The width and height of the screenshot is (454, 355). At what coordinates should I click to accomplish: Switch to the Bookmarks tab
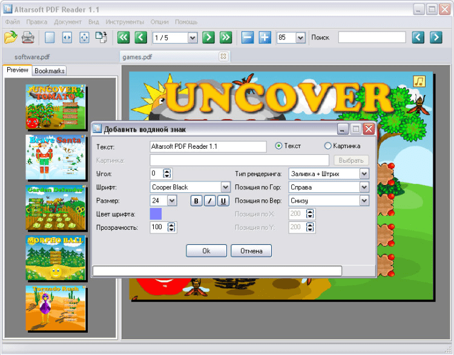[x=50, y=71]
